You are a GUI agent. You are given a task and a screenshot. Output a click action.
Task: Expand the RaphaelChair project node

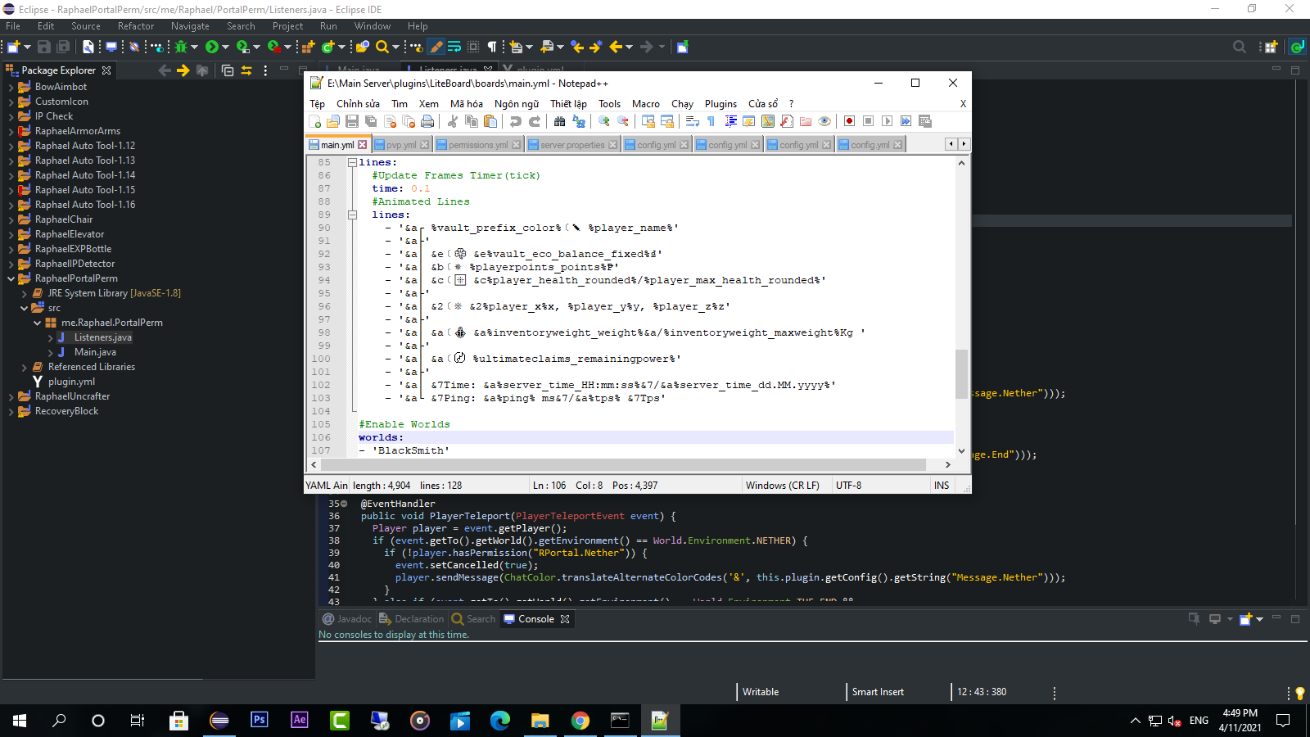(11, 219)
